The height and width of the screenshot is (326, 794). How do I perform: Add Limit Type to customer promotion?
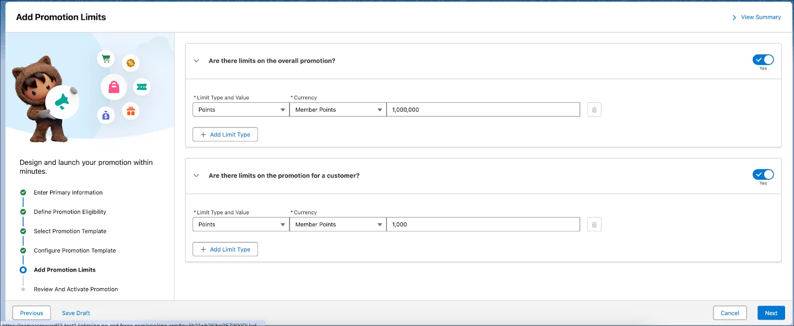225,250
